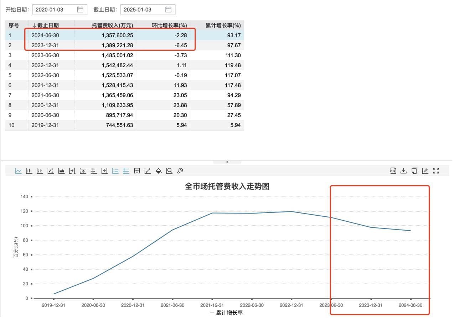
Task: Open the magnifier zoom tool in chart toolbar
Action: click(169, 171)
